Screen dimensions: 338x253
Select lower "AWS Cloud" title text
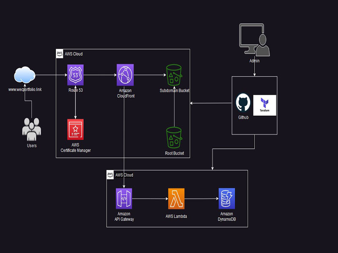(x=124, y=175)
